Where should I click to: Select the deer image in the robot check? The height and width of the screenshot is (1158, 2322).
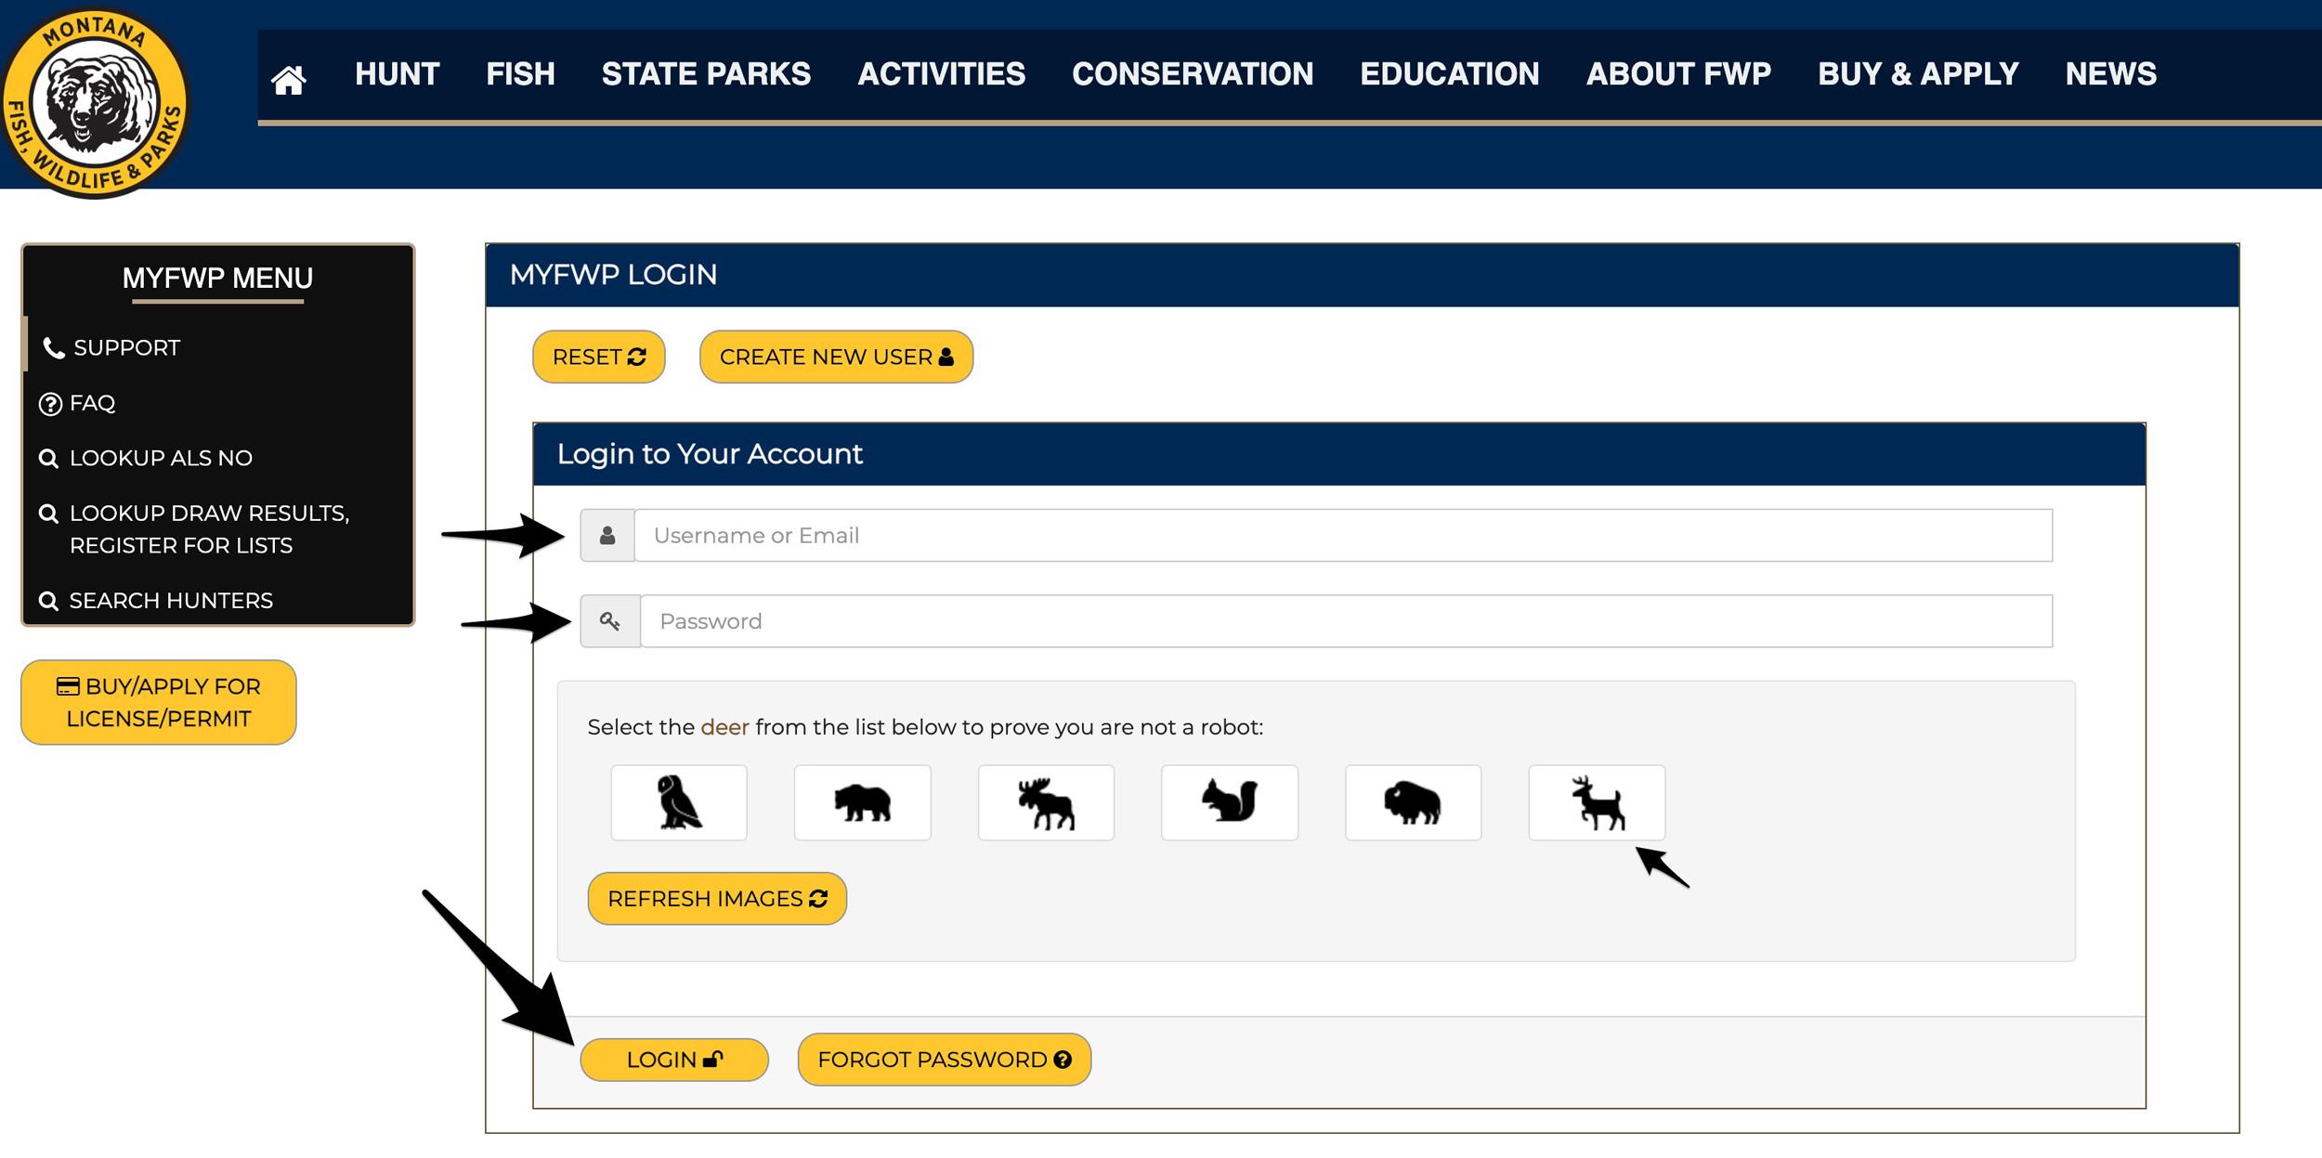(x=1598, y=802)
